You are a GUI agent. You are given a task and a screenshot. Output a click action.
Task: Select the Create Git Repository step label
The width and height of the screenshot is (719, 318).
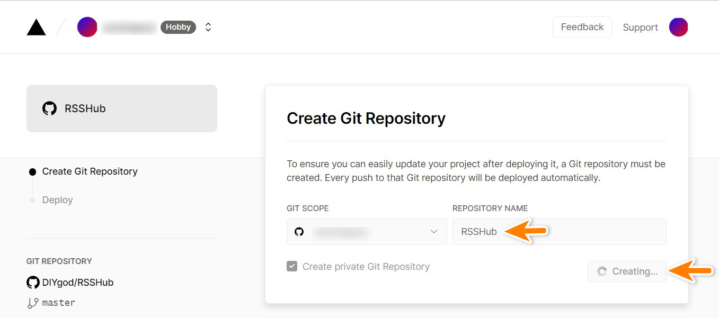tap(90, 171)
